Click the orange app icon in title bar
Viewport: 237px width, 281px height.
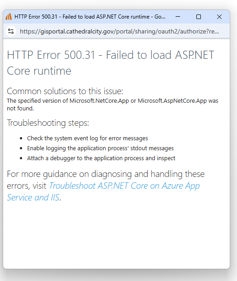tap(9, 17)
